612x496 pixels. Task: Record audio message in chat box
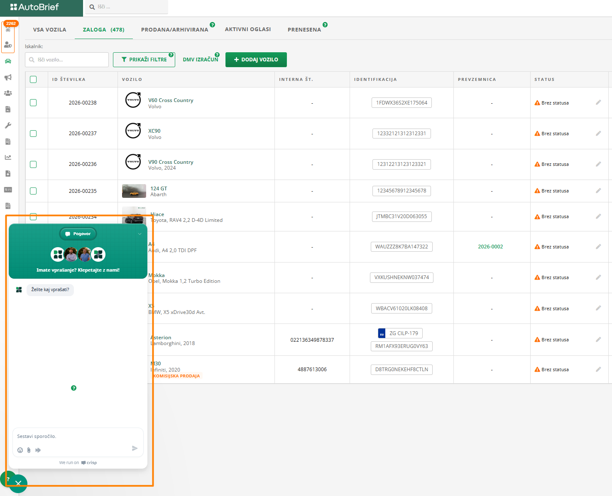point(38,450)
